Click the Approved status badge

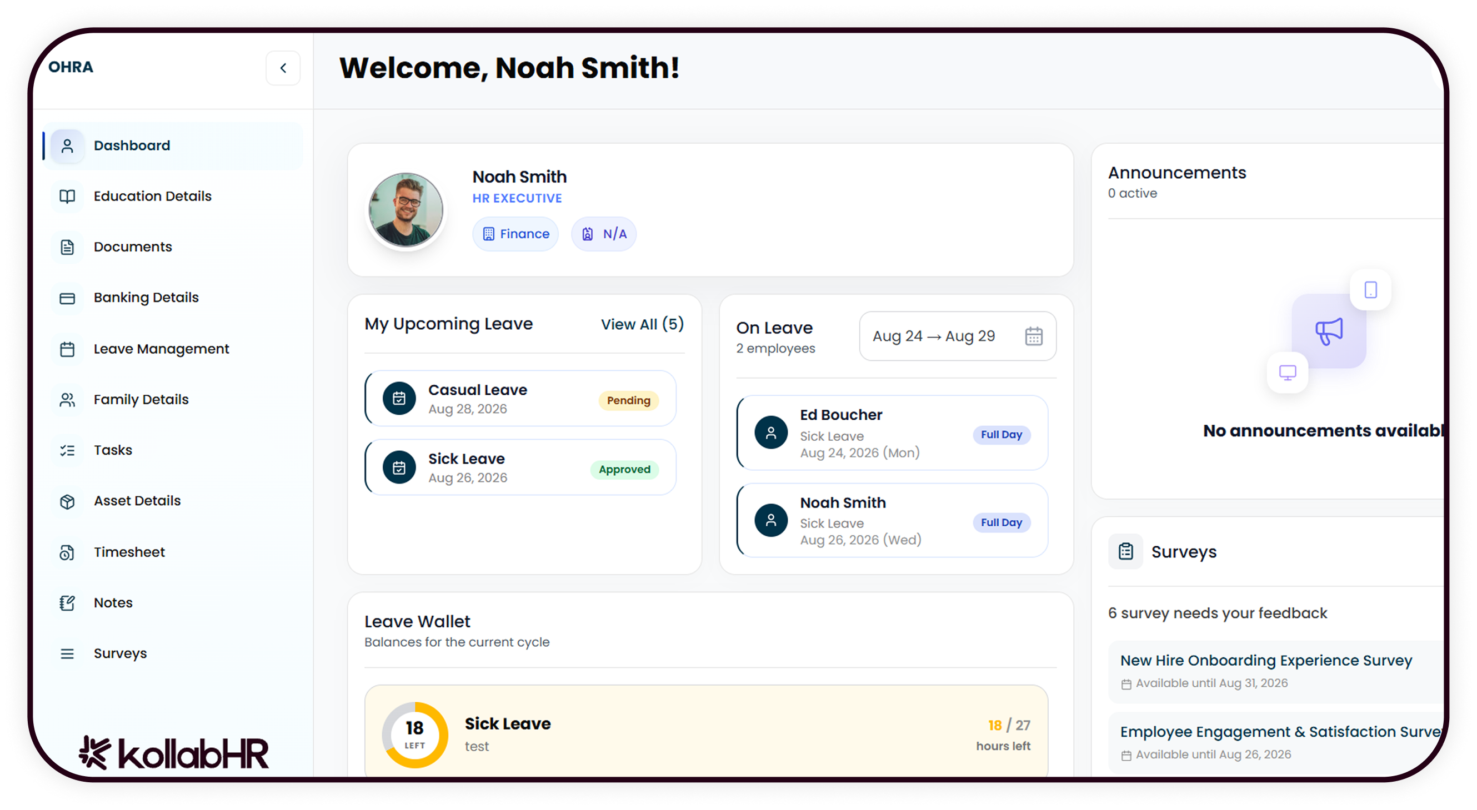(624, 469)
